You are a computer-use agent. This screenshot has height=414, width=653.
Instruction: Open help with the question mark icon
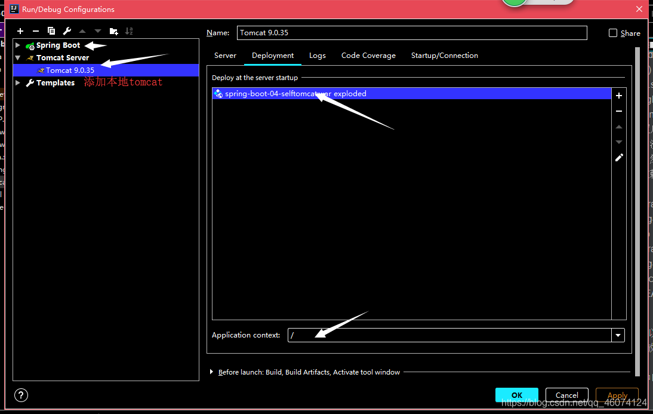(x=21, y=395)
